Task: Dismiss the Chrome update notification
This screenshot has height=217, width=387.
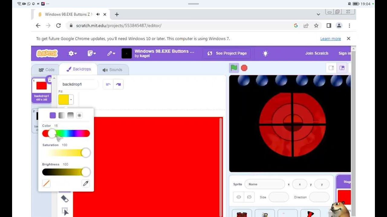Action: tap(348, 39)
